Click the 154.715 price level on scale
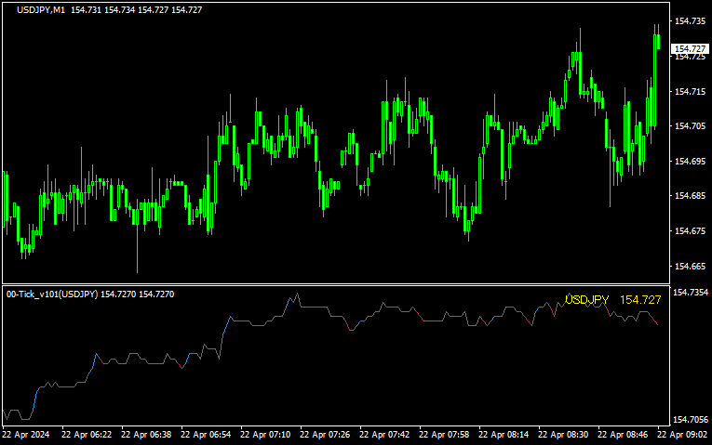 coord(690,91)
